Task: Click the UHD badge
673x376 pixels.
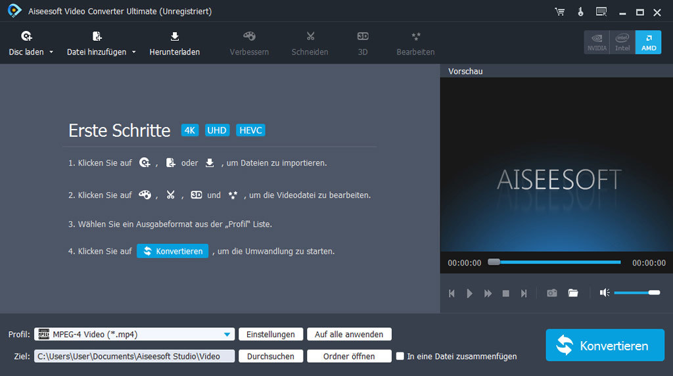Action: (217, 130)
